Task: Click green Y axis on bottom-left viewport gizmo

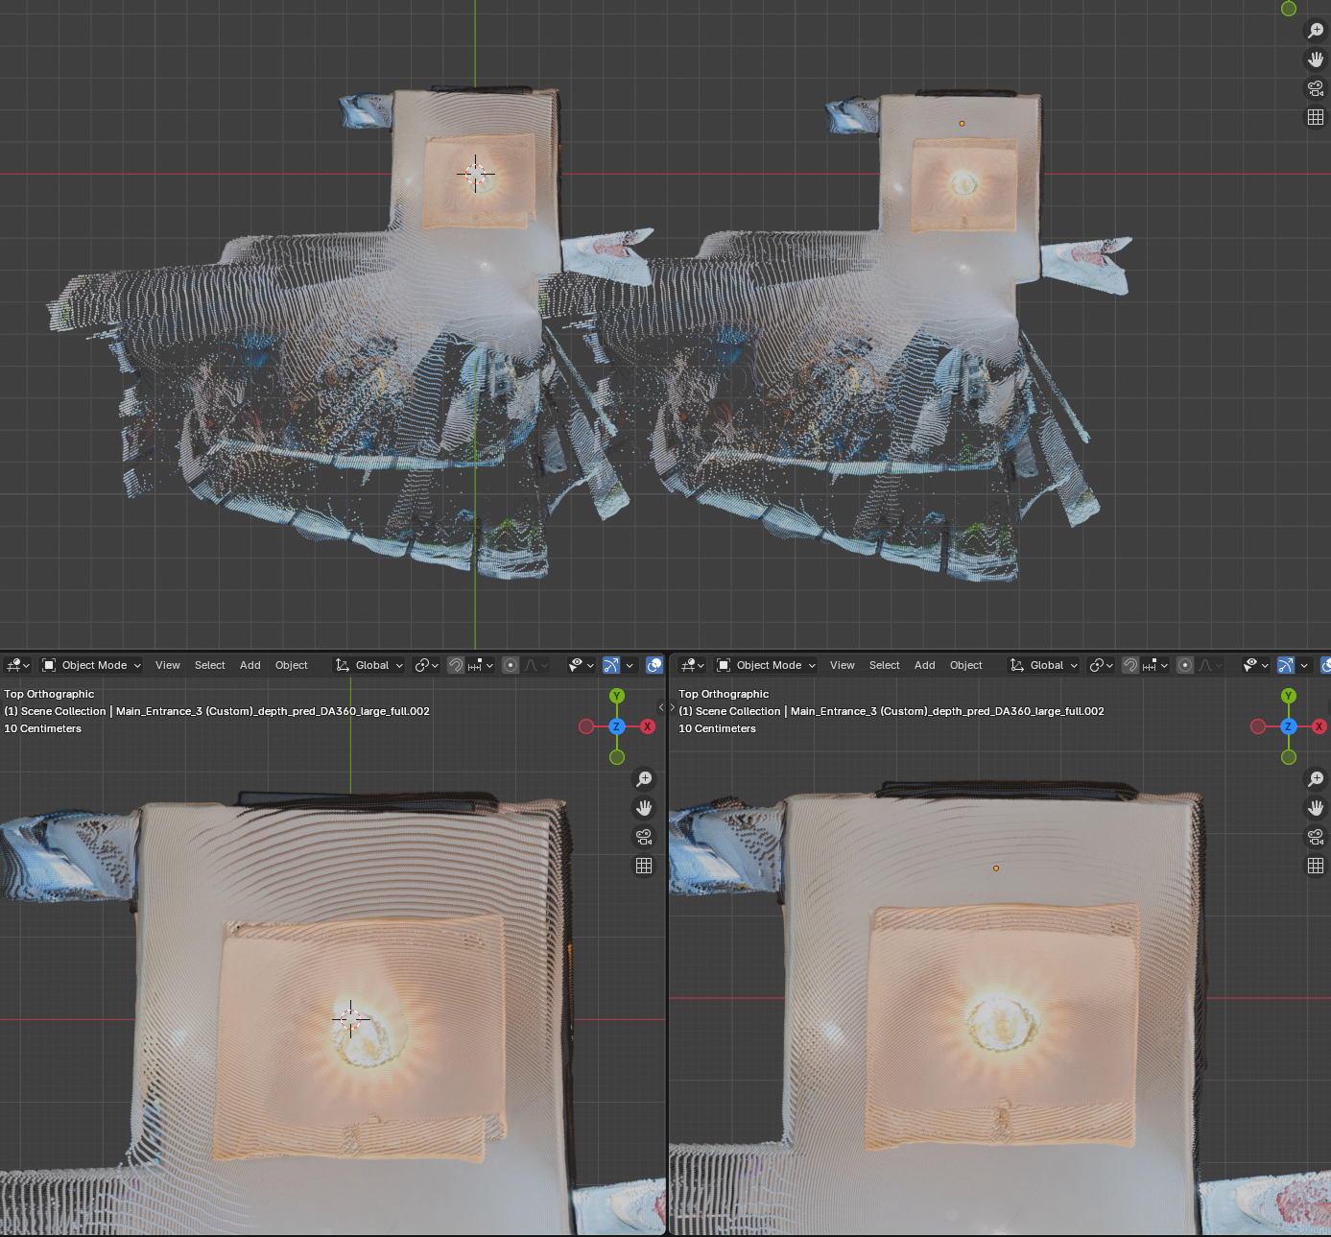Action: pos(617,696)
